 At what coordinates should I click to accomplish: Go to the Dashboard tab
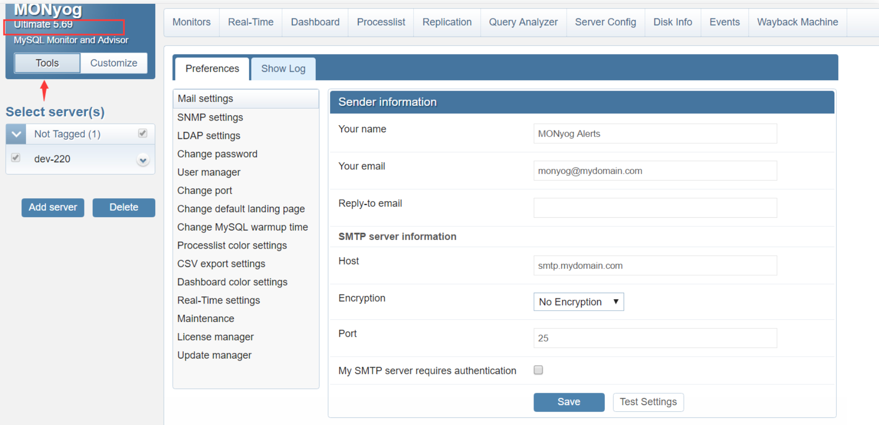pyautogui.click(x=315, y=22)
